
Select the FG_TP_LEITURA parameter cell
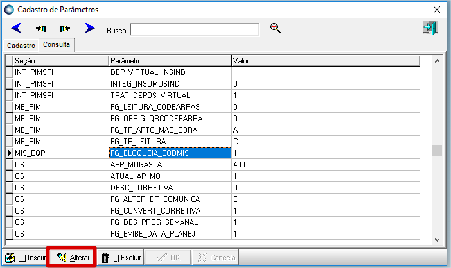click(170, 142)
